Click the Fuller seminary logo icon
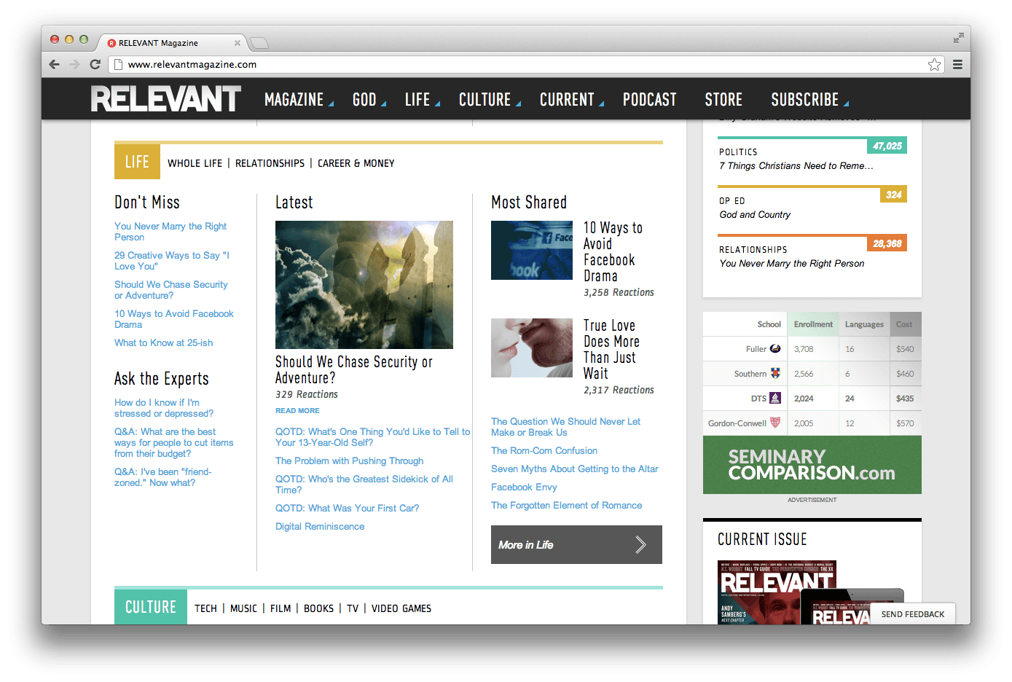Screen dimensions: 1012x682 [x=775, y=349]
